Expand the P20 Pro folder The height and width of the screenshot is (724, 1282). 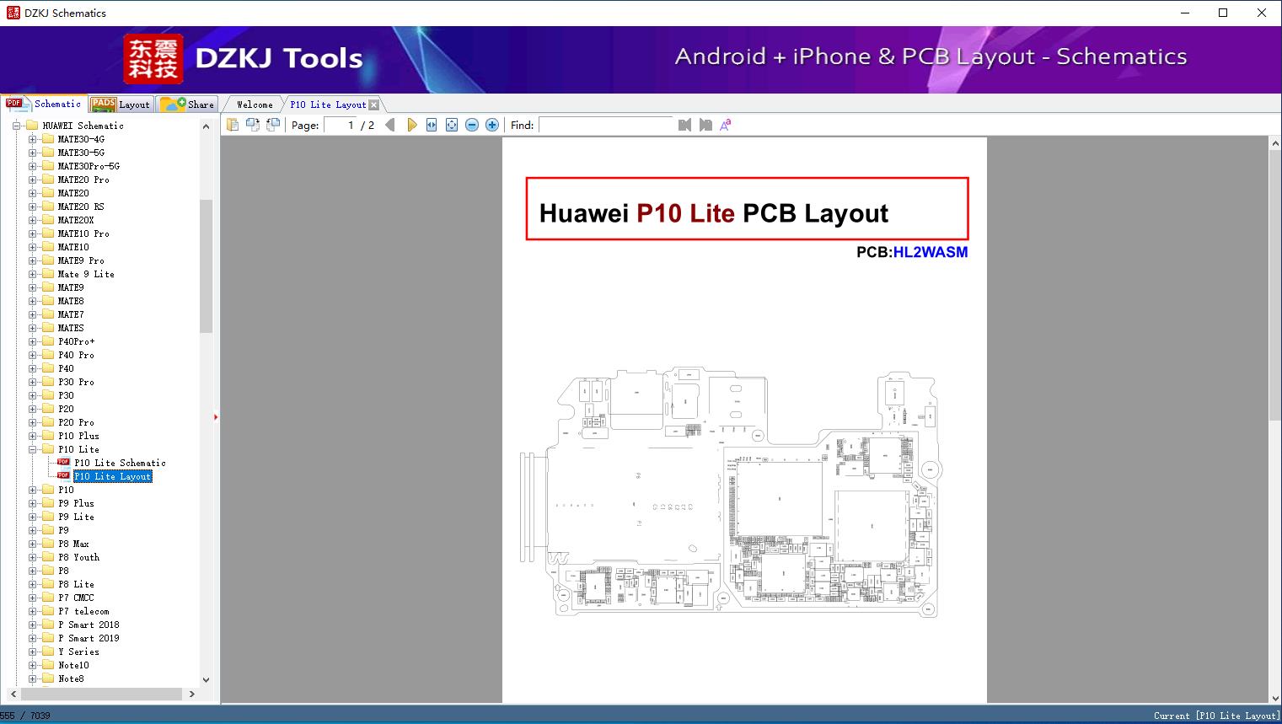tap(33, 422)
